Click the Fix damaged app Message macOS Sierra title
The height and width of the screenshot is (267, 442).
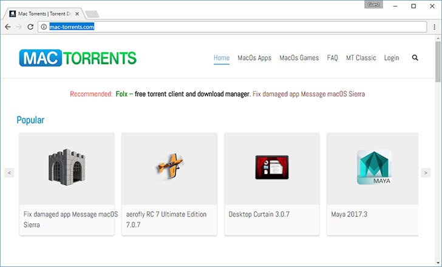coord(71,220)
